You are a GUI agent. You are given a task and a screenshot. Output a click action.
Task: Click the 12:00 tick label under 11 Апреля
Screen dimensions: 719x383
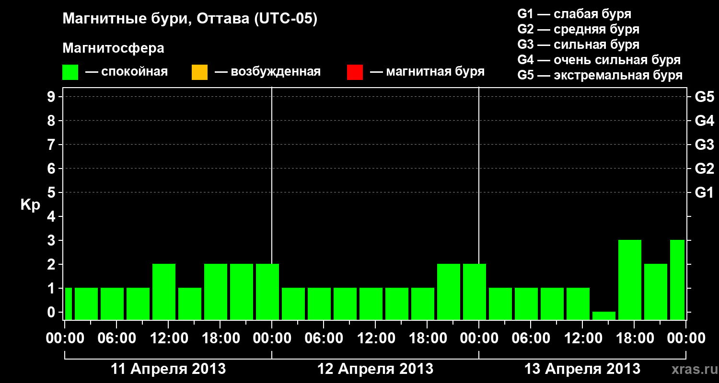click(168, 338)
